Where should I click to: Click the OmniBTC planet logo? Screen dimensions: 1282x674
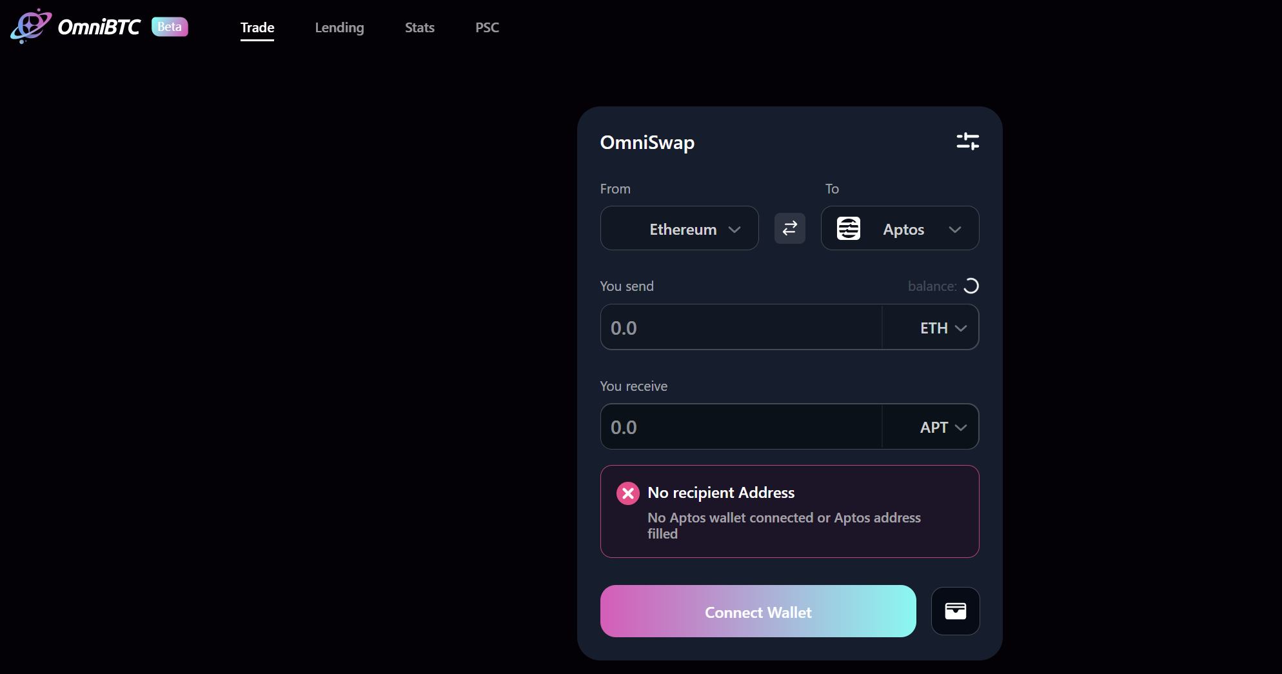point(31,26)
